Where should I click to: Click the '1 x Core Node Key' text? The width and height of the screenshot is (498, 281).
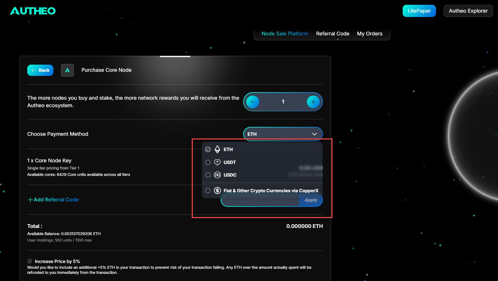(49, 161)
